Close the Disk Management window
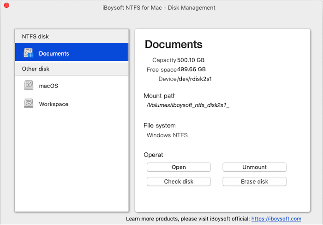 [x=6, y=5]
